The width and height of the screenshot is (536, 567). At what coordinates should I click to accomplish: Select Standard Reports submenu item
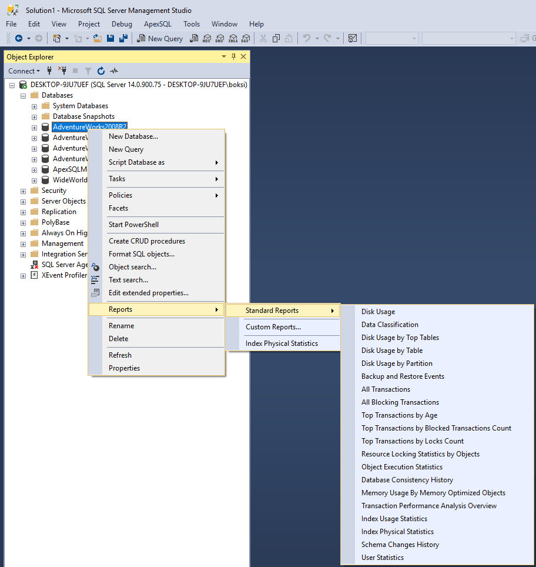(x=283, y=311)
